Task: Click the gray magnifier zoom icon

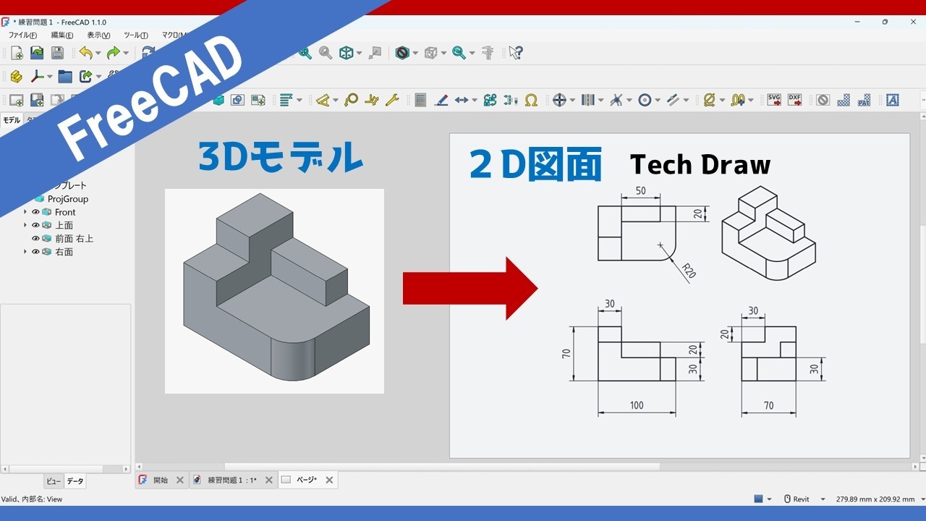Action: [326, 53]
